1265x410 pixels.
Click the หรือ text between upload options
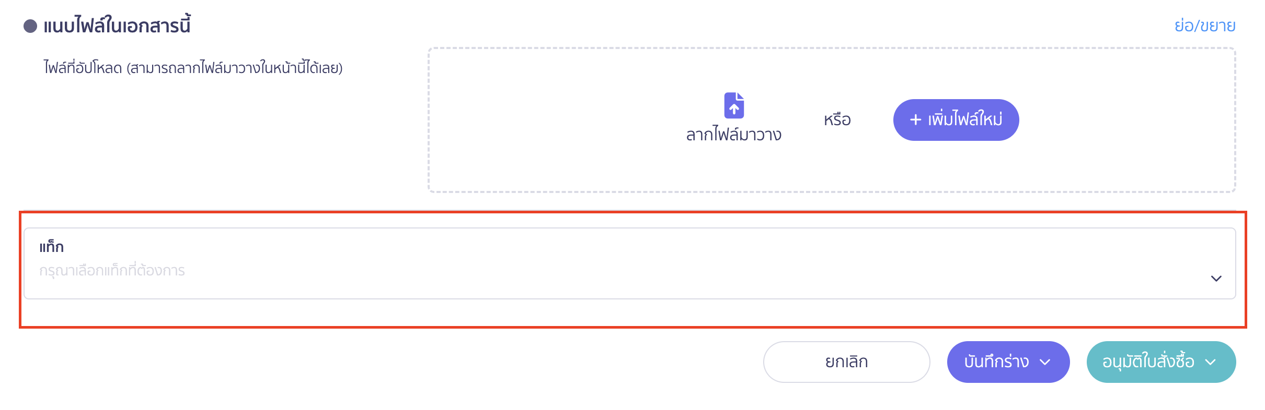point(837,120)
